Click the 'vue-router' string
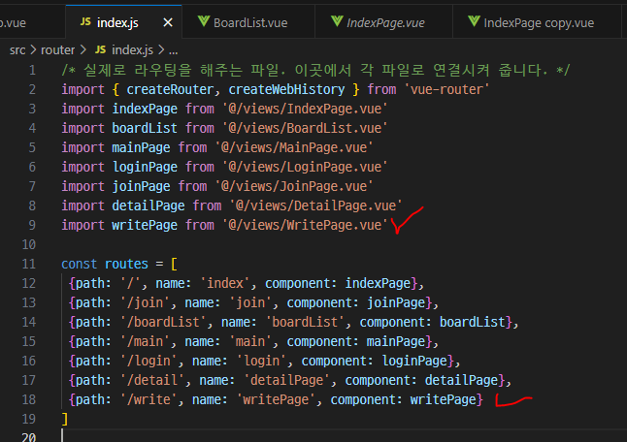Viewport: 627px width, 442px height. pyautogui.click(x=447, y=89)
